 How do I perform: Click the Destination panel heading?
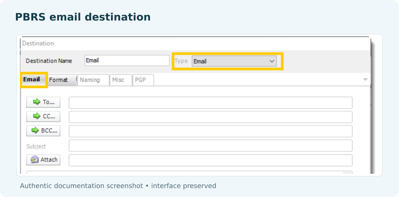(x=38, y=43)
